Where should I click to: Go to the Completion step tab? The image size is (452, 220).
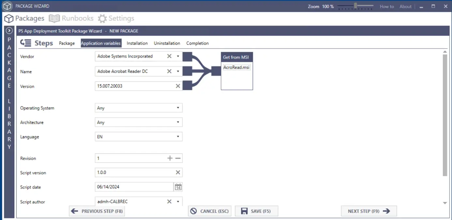point(197,43)
